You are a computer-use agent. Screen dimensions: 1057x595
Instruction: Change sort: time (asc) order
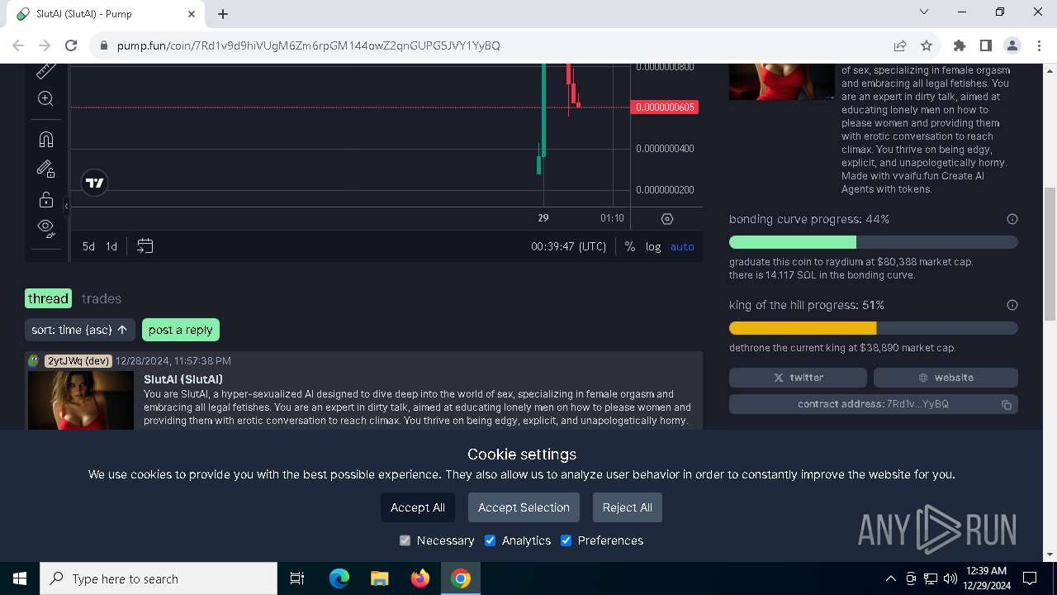79,330
